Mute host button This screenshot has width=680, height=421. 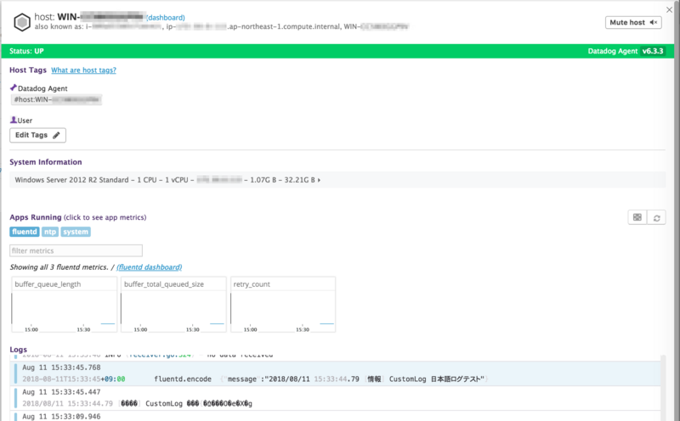point(633,23)
